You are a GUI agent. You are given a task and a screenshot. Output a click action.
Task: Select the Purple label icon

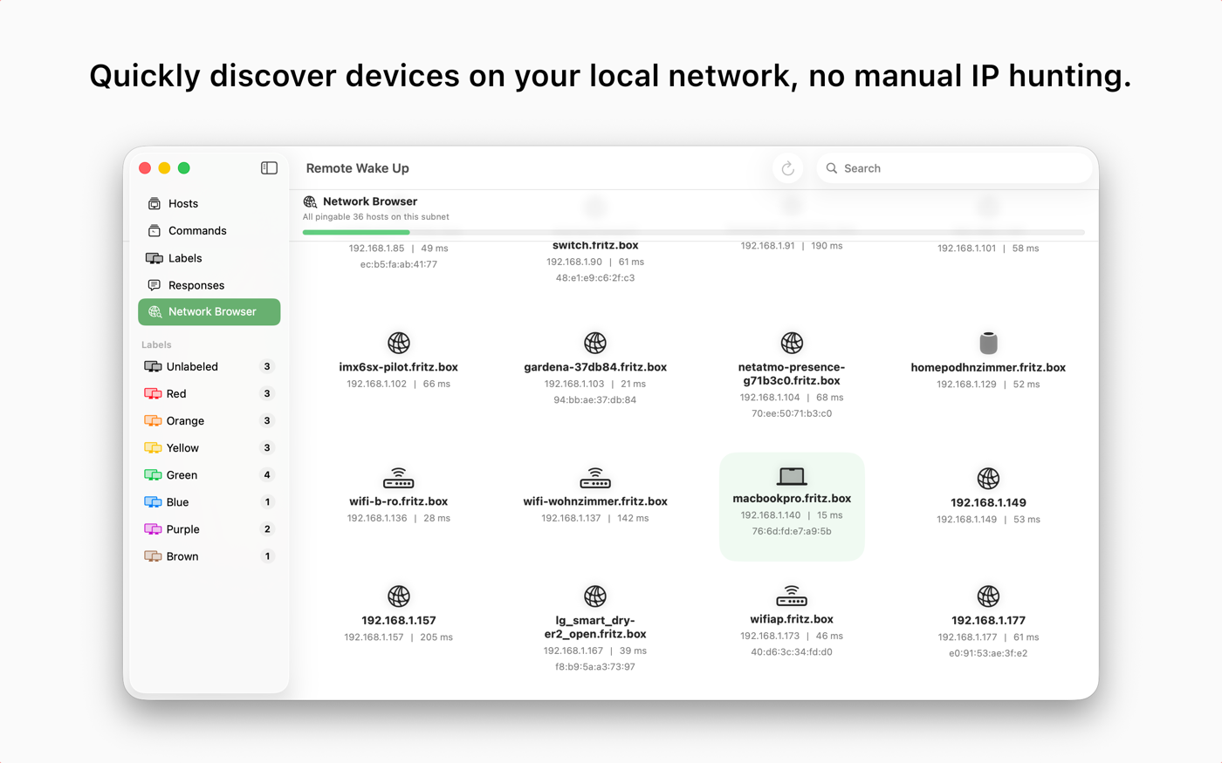click(153, 529)
